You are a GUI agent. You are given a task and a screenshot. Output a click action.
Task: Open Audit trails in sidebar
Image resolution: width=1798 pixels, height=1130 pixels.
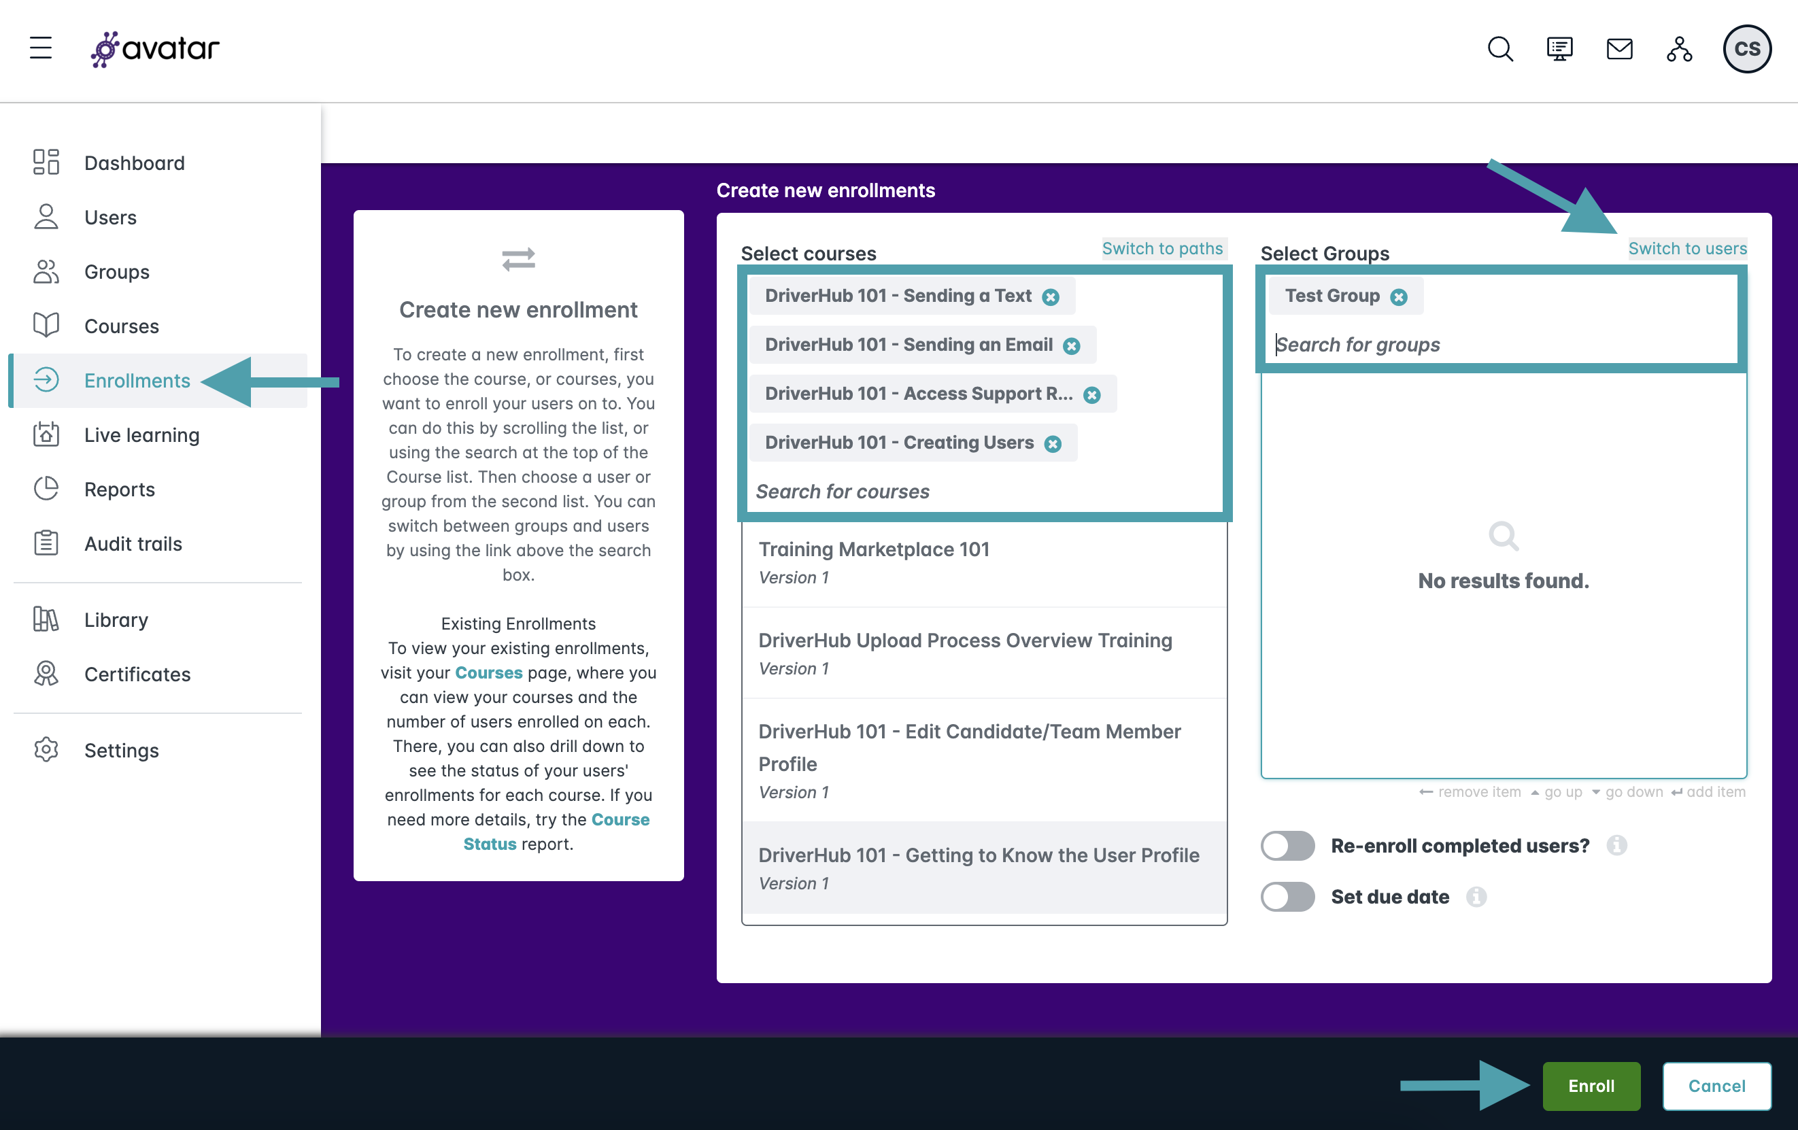click(133, 544)
